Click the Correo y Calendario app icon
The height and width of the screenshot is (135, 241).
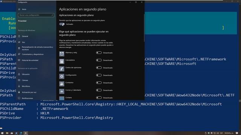(62, 91)
